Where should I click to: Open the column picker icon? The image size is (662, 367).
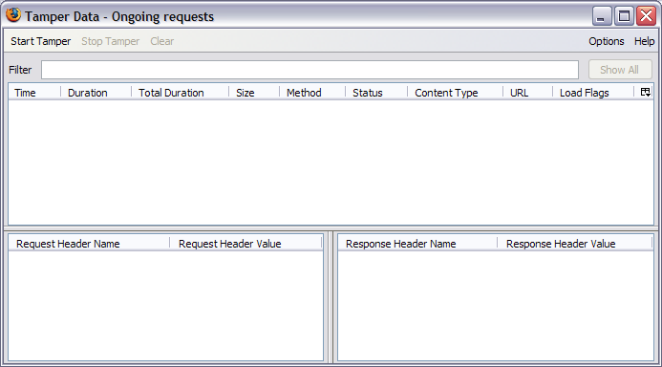(645, 92)
